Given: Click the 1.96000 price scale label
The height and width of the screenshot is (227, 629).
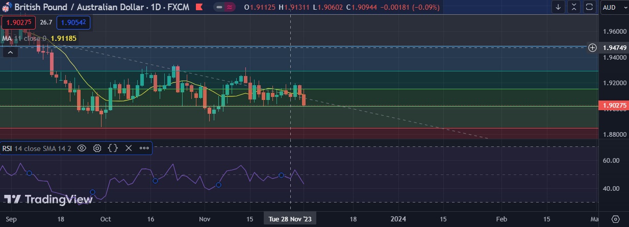Looking at the screenshot, I should tap(614, 32).
